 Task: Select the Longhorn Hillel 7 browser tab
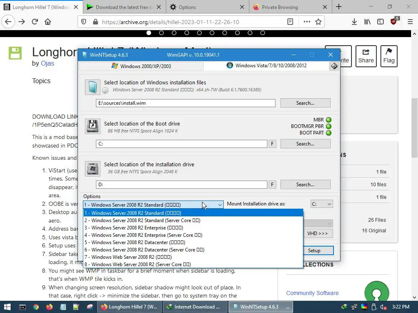[41, 7]
